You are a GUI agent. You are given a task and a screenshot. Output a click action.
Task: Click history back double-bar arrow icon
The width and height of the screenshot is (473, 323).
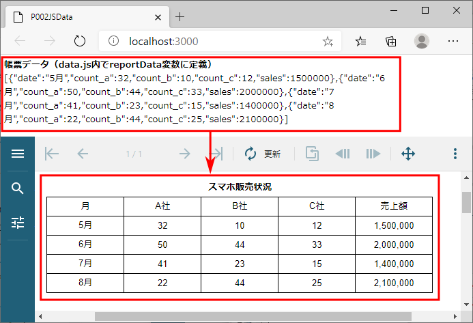(x=343, y=154)
